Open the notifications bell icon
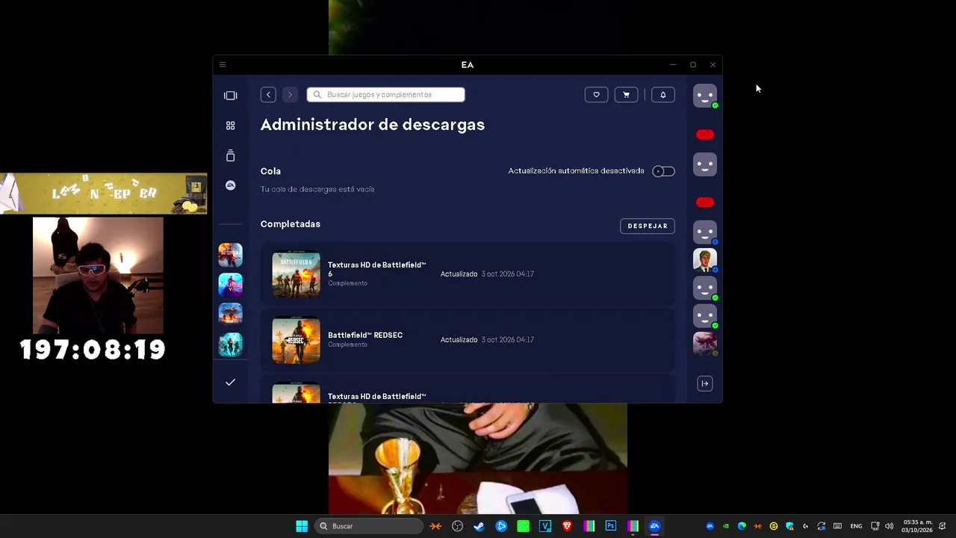Screen dimensions: 956x538 pos(662,95)
